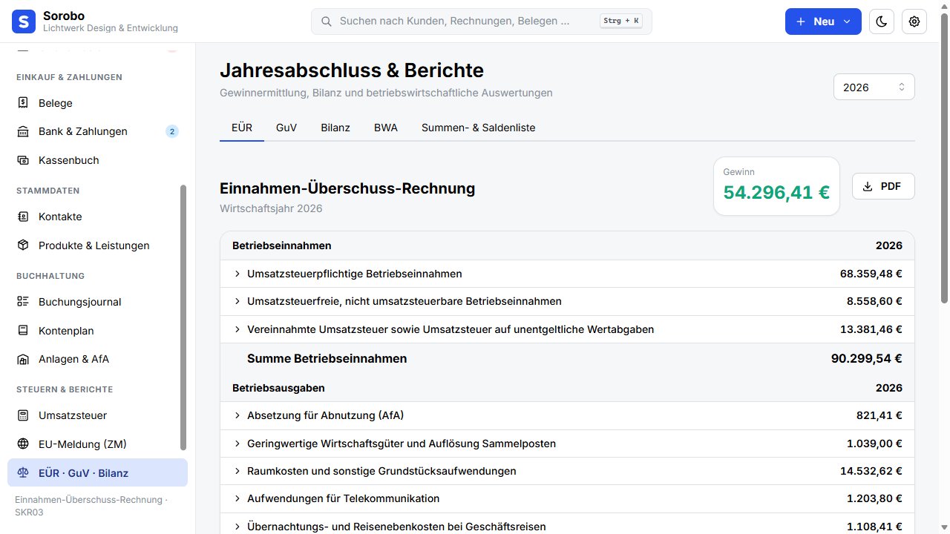Click the amount 1.203,80 €

pos(874,498)
